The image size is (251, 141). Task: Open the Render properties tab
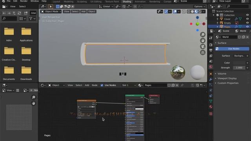211,45
